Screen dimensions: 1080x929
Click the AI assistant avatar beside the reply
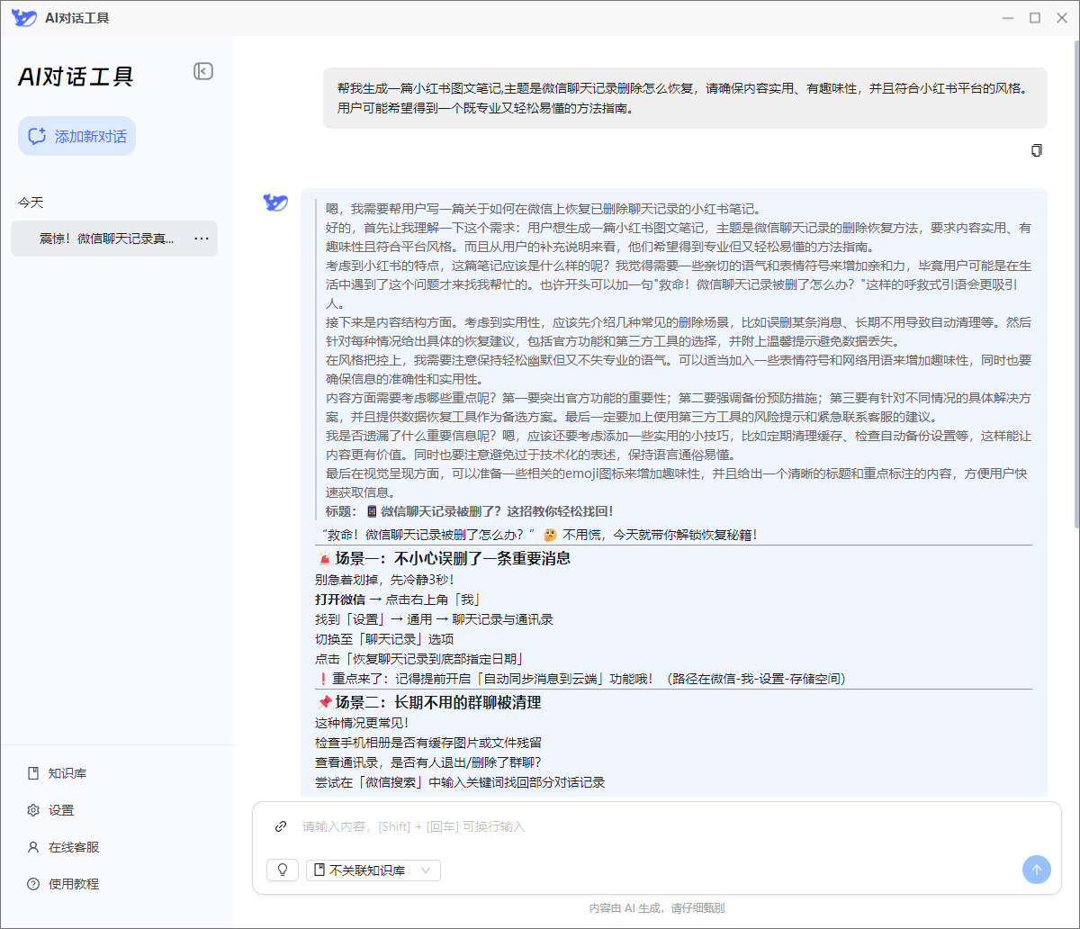[275, 203]
